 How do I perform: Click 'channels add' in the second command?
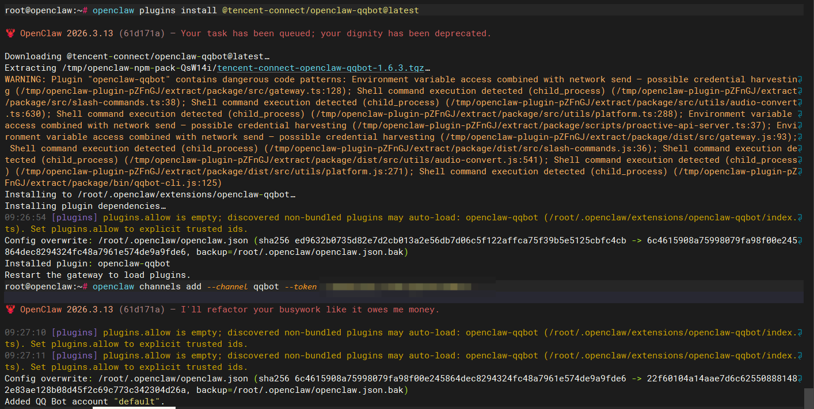pos(170,286)
